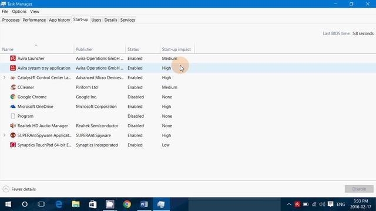The height and width of the screenshot is (211, 376).
Task: Select the Synaptics TouchPad 64-bit entry name
Action: (45, 145)
